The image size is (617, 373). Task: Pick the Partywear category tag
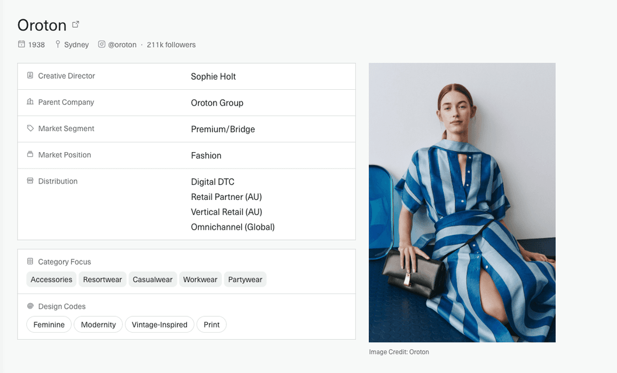[x=245, y=280]
